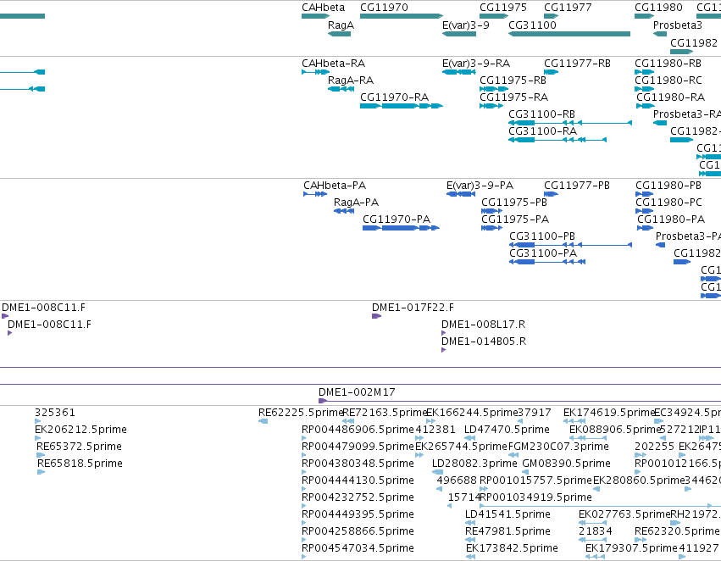Click EST LD28082.3prime
This screenshot has height=561, width=721.
point(437,472)
